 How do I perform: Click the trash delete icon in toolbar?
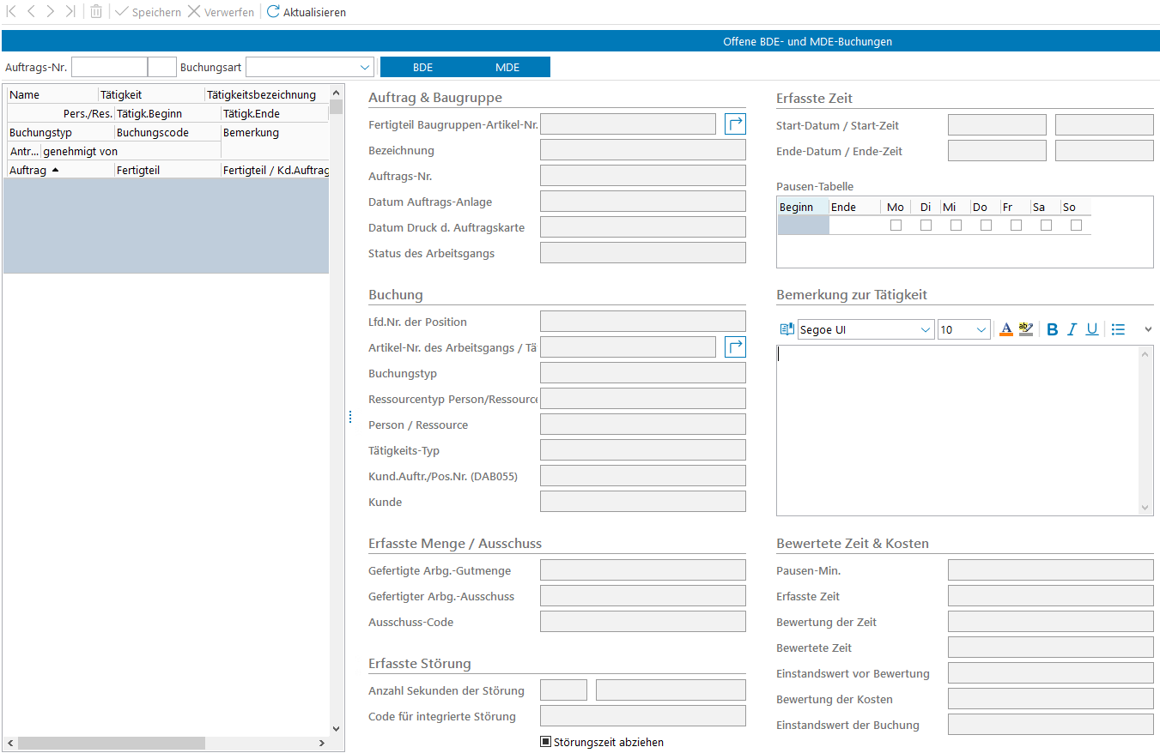coord(96,12)
